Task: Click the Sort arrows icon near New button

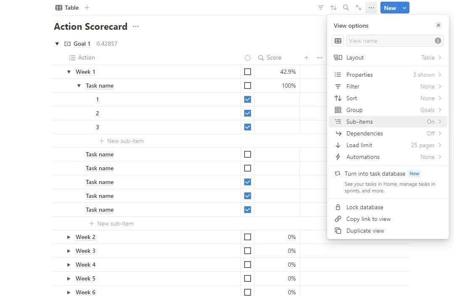Action: click(x=333, y=8)
